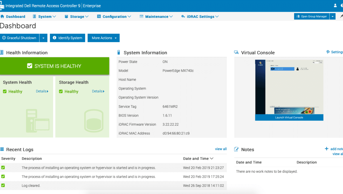
Task: Click the Recent Logs list icon
Action: [2, 149]
